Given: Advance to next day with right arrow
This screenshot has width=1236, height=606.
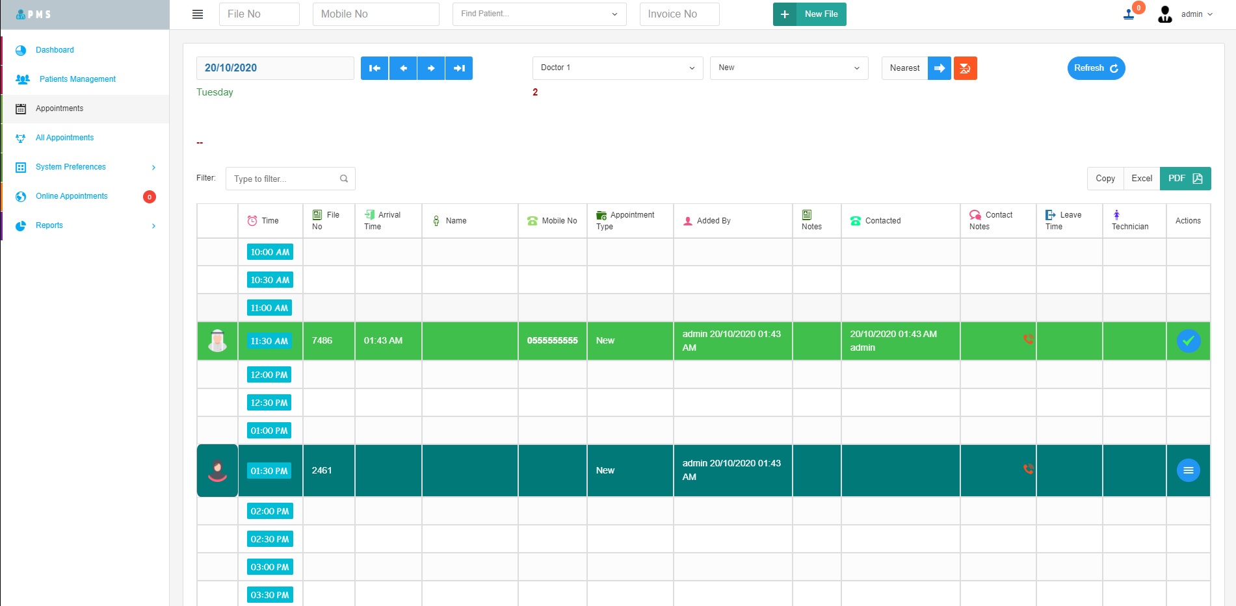Looking at the screenshot, I should (x=431, y=68).
